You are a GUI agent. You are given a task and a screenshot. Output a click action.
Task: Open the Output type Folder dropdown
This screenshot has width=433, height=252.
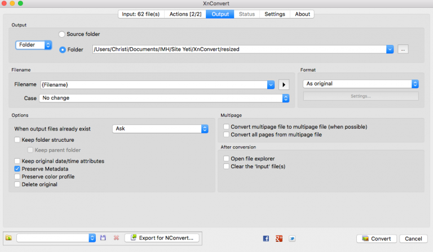tap(34, 45)
